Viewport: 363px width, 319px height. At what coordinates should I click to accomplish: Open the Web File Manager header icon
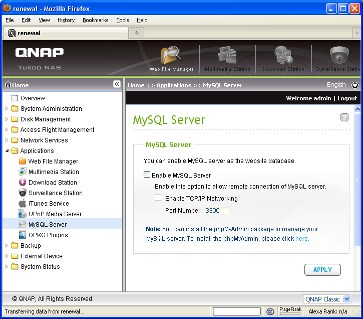coord(171,55)
